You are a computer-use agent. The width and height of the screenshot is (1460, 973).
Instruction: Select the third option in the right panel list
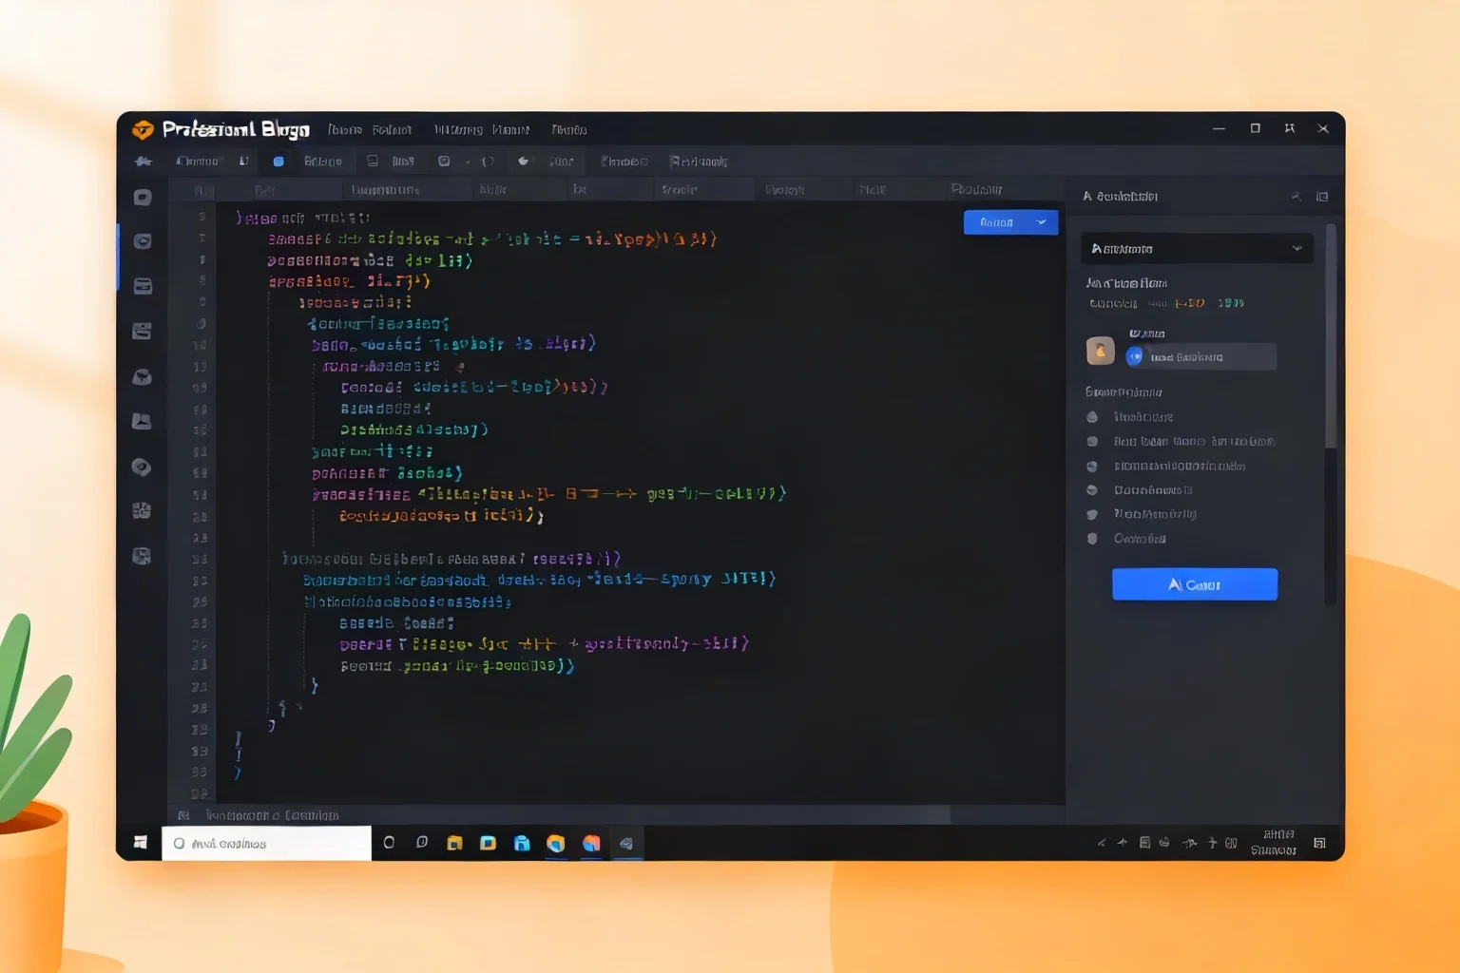pyautogui.click(x=1165, y=467)
